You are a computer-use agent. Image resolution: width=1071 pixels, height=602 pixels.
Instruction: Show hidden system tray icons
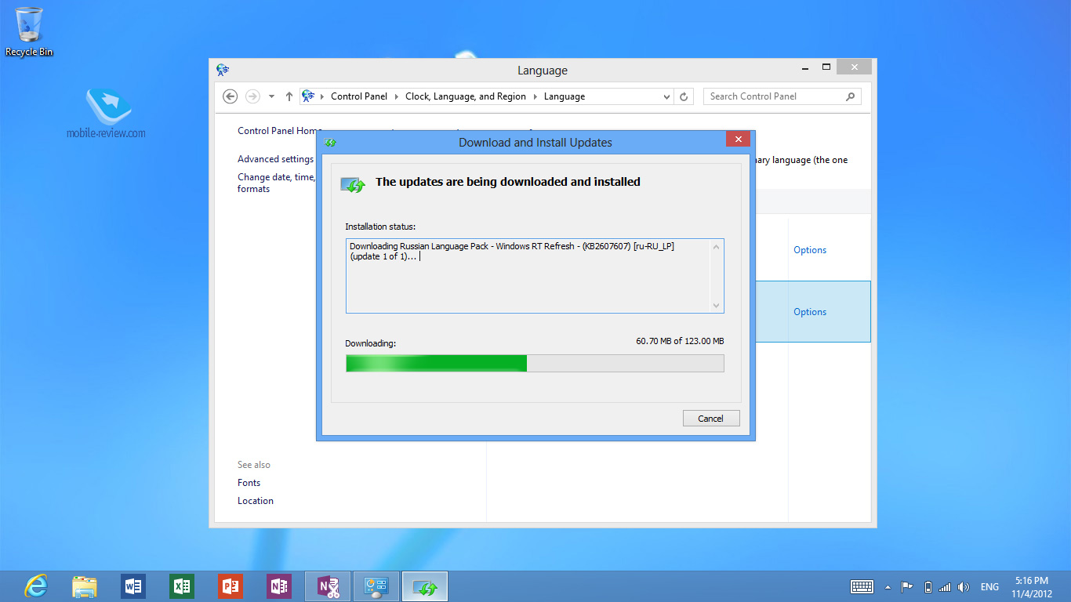coord(888,586)
